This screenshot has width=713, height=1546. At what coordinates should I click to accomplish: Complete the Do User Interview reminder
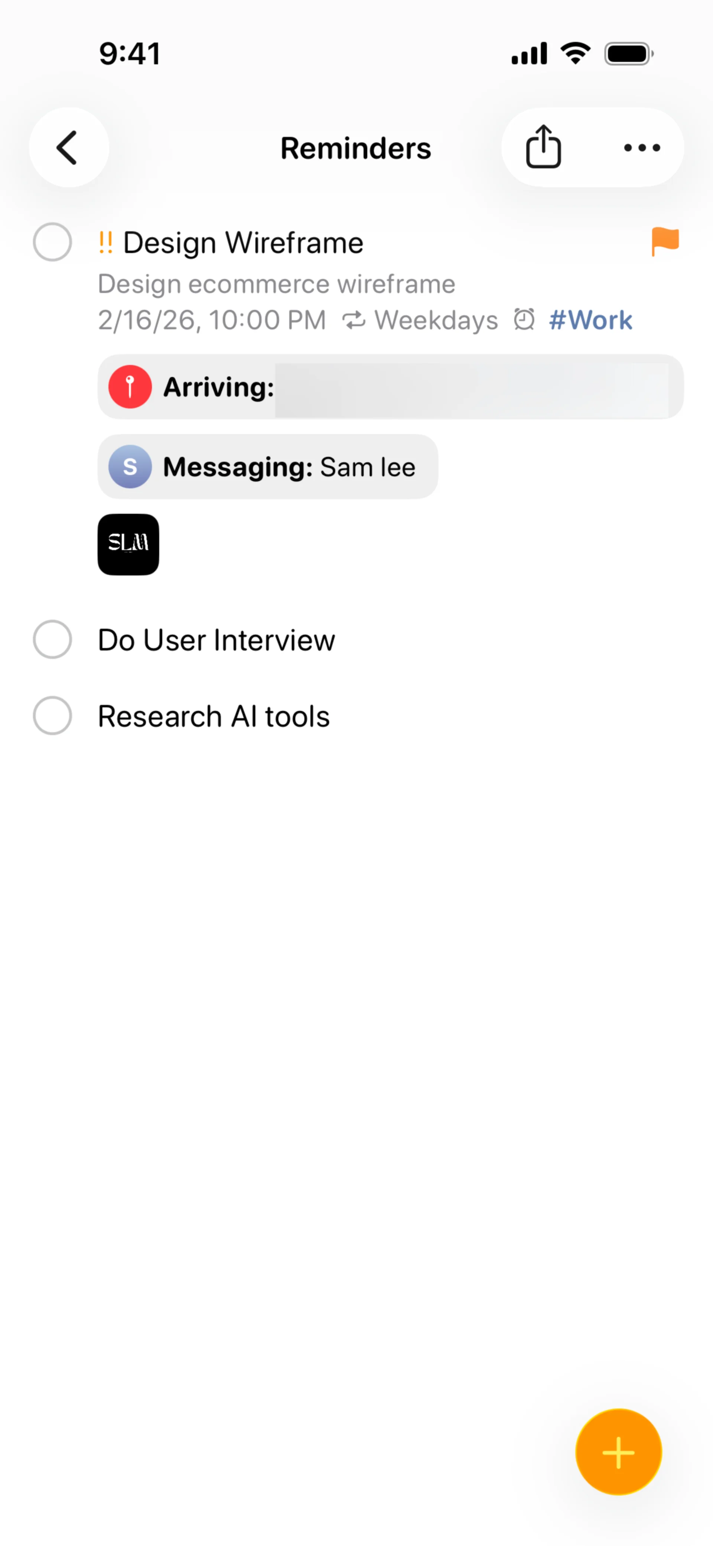pyautogui.click(x=52, y=639)
